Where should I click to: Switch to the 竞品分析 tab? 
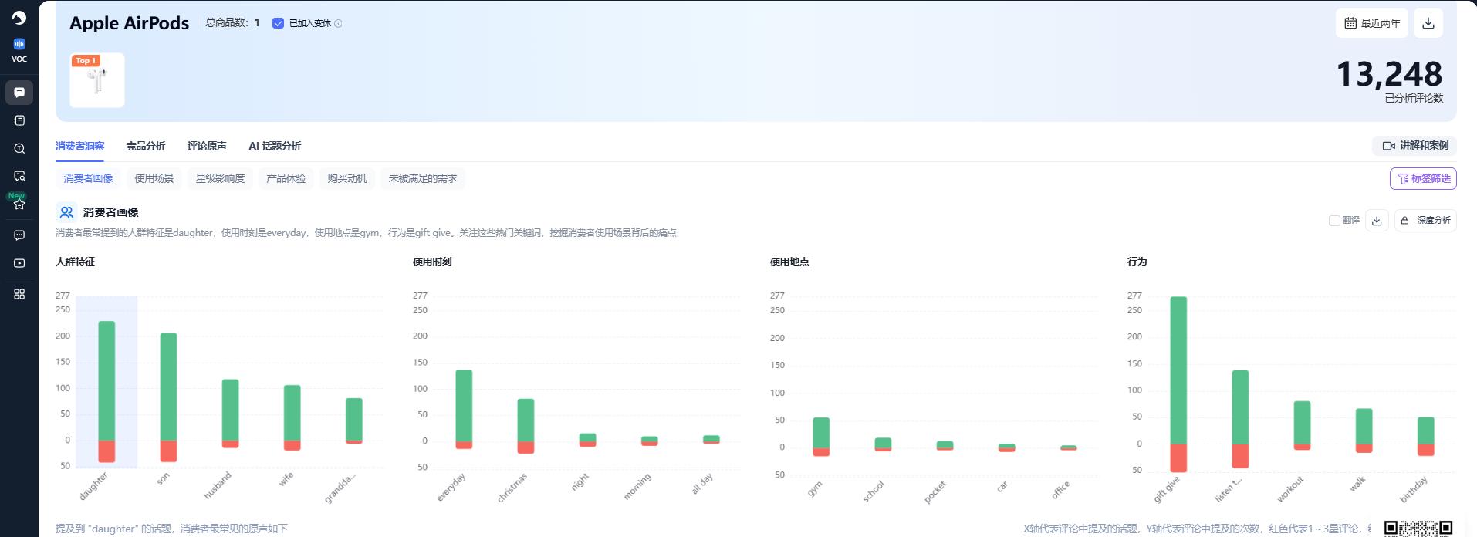pyautogui.click(x=145, y=146)
